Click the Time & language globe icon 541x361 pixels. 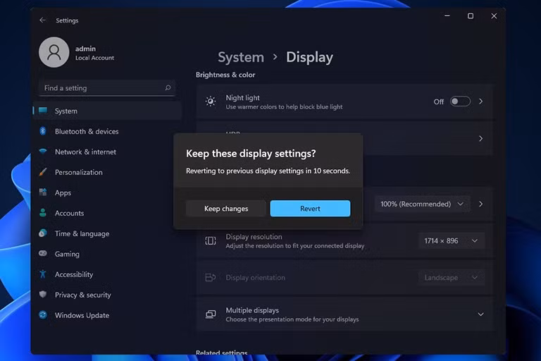[x=43, y=233]
